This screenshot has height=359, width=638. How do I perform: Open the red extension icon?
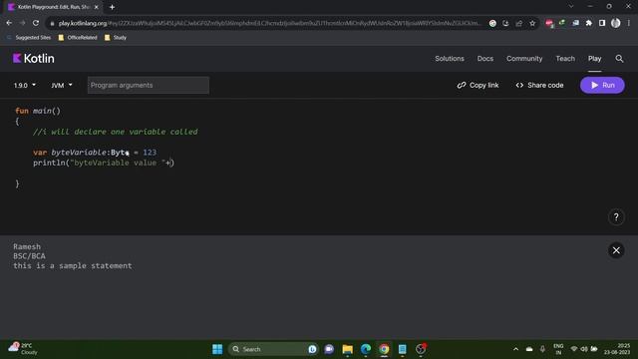point(549,23)
